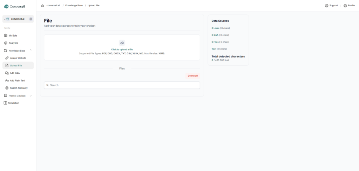Viewport: 359px width, 171px height.
Task: Click the Profile user icon
Action: [345, 6]
